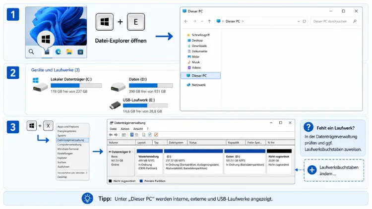
Task: Click the back arrow in Dieser PC window
Action: click(x=186, y=21)
